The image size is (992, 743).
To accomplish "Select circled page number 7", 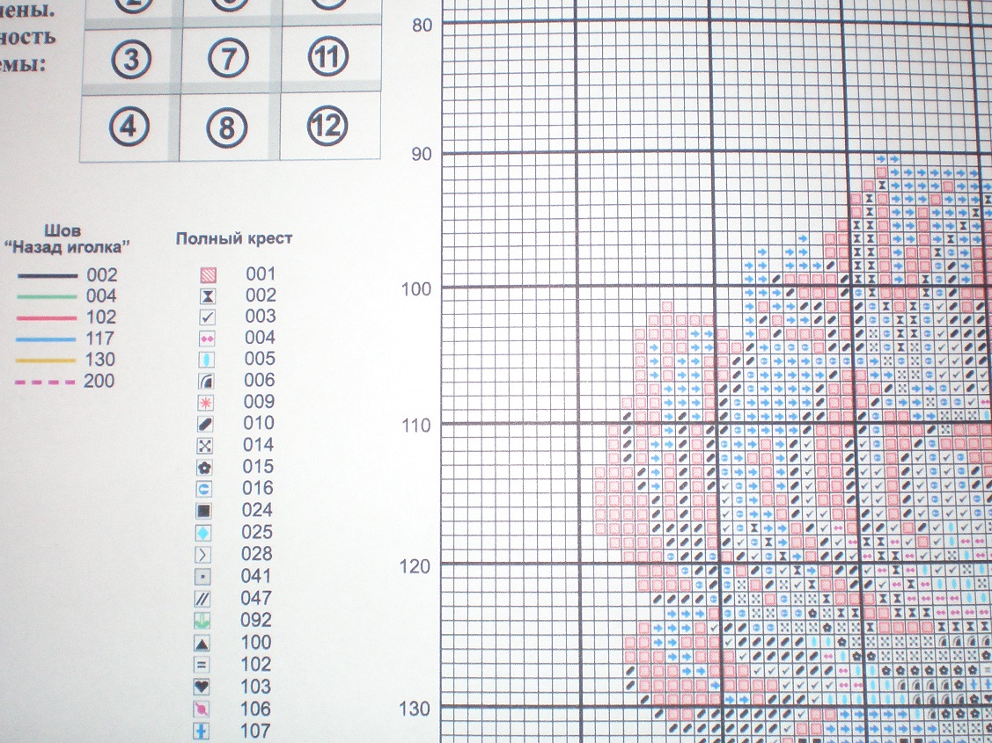I will coord(227,61).
